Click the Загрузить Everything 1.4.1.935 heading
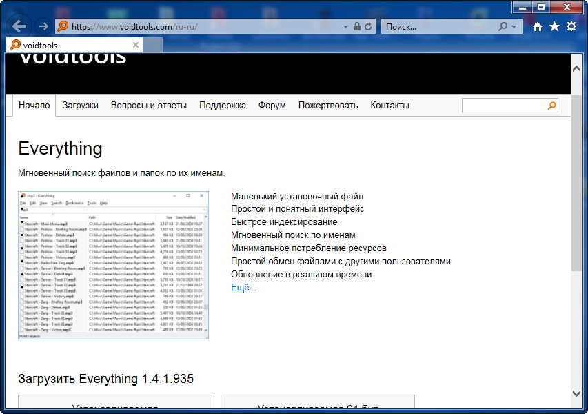Image resolution: width=588 pixels, height=414 pixels. (x=105, y=378)
